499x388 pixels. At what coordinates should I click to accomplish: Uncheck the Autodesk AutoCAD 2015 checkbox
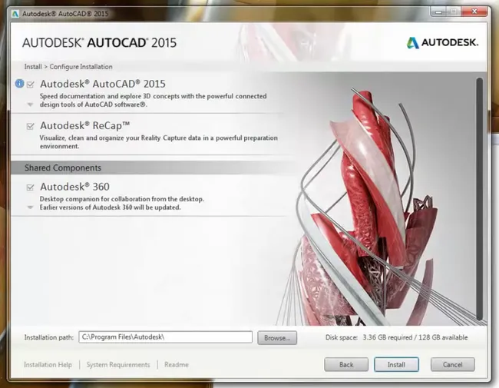(x=30, y=85)
